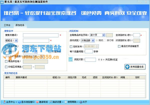Open the 会员中心 menu
The height and width of the screenshot is (105, 150).
click(x=10, y=102)
